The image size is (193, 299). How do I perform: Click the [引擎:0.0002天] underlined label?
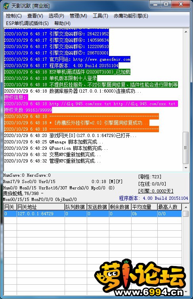point(156,191)
